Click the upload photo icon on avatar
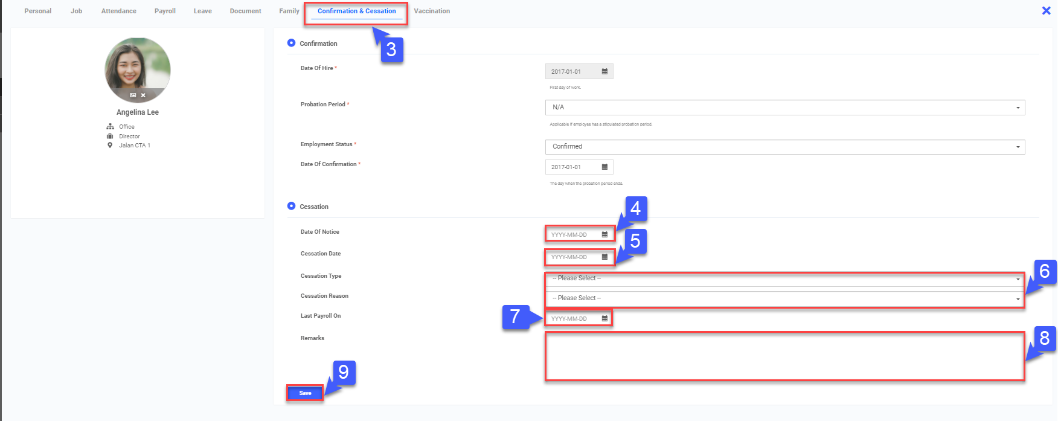1058x421 pixels. 133,95
